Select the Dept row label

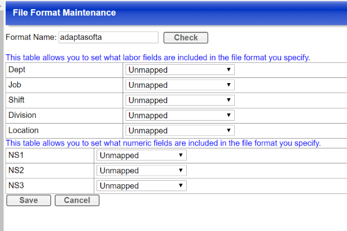[17, 69]
